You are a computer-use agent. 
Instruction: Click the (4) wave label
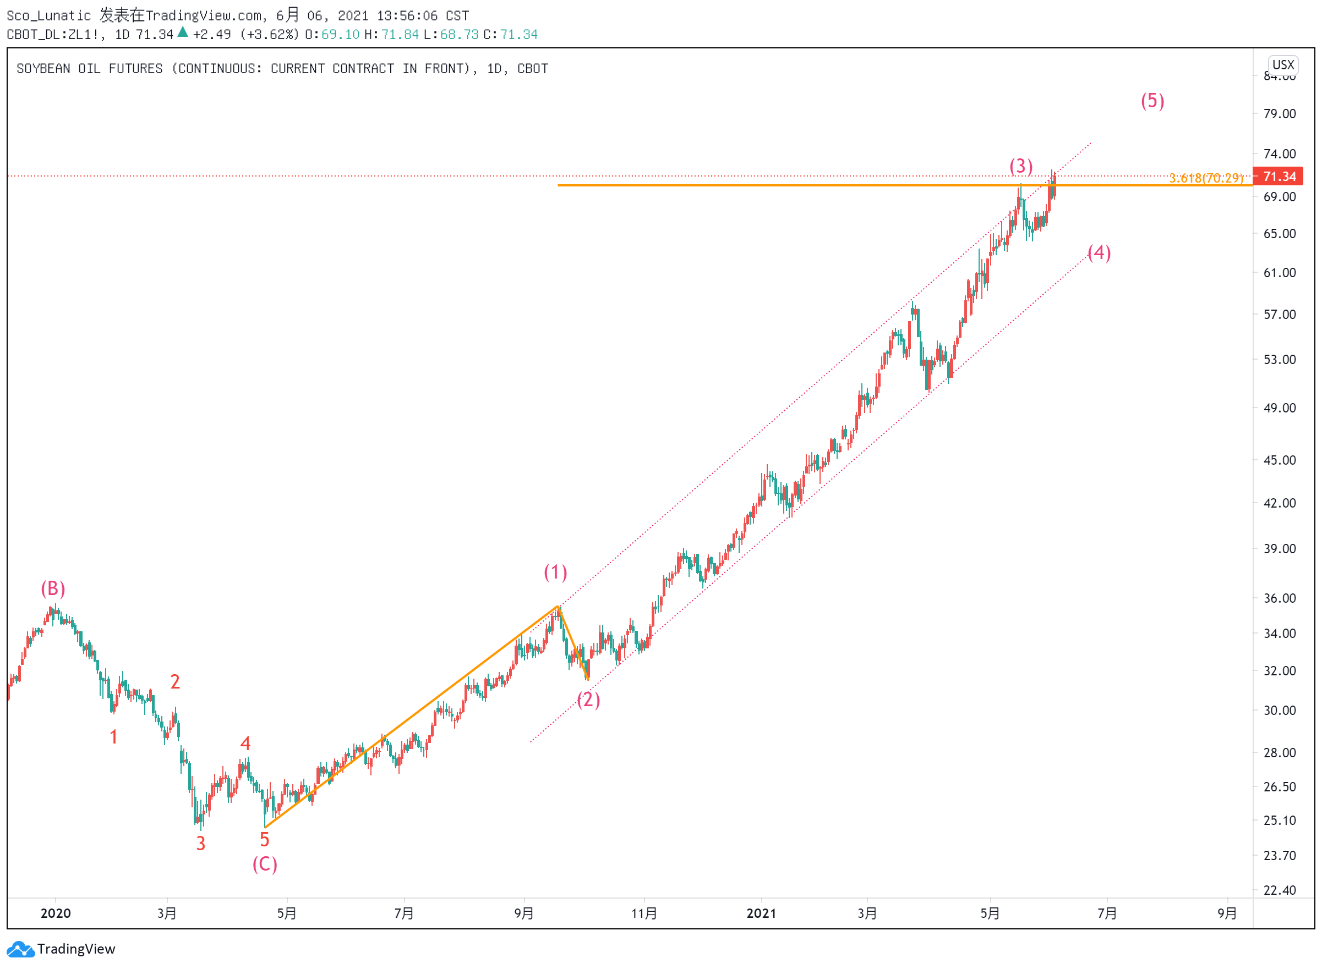pyautogui.click(x=1099, y=253)
